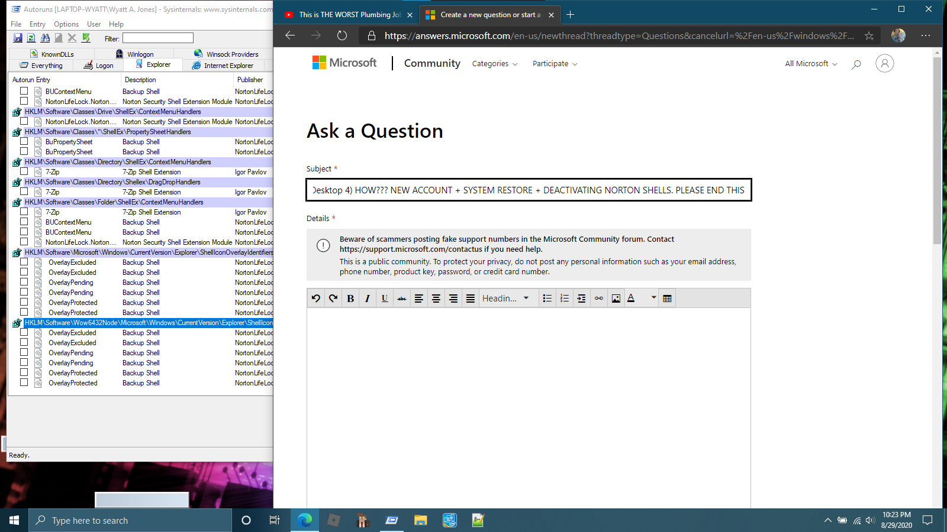Click the Community link in page header
The height and width of the screenshot is (532, 947).
pyautogui.click(x=432, y=63)
